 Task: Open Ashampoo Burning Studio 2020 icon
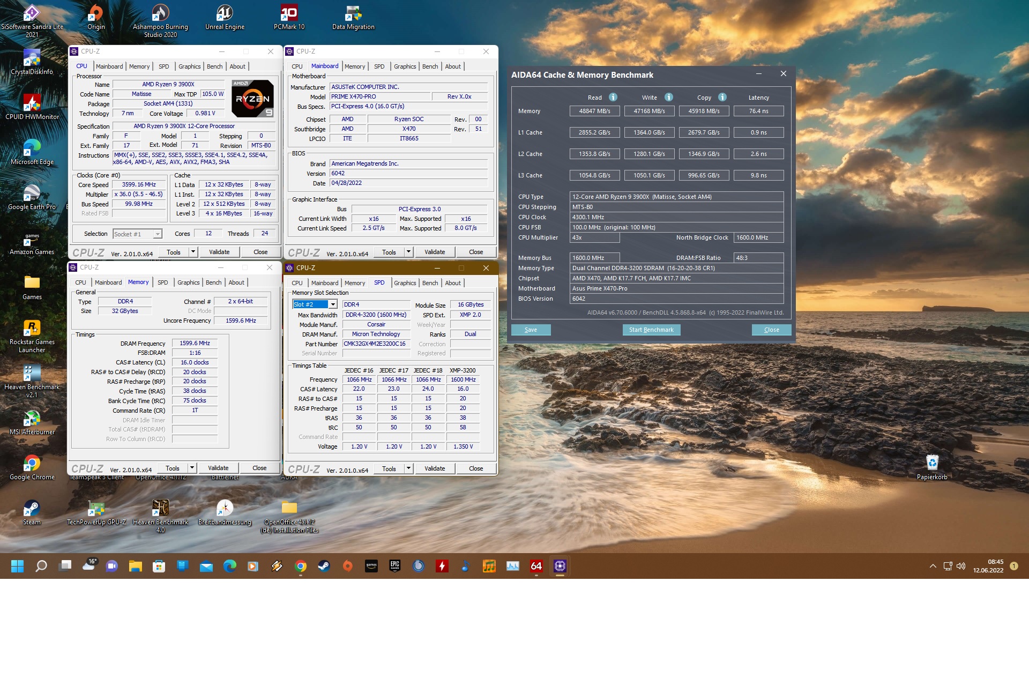click(160, 20)
